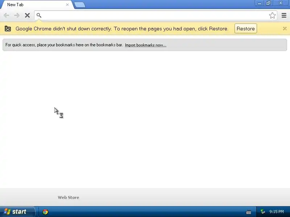Image resolution: width=290 pixels, height=217 pixels.
Task: Restore down the Chrome window
Action: tap(268, 3)
